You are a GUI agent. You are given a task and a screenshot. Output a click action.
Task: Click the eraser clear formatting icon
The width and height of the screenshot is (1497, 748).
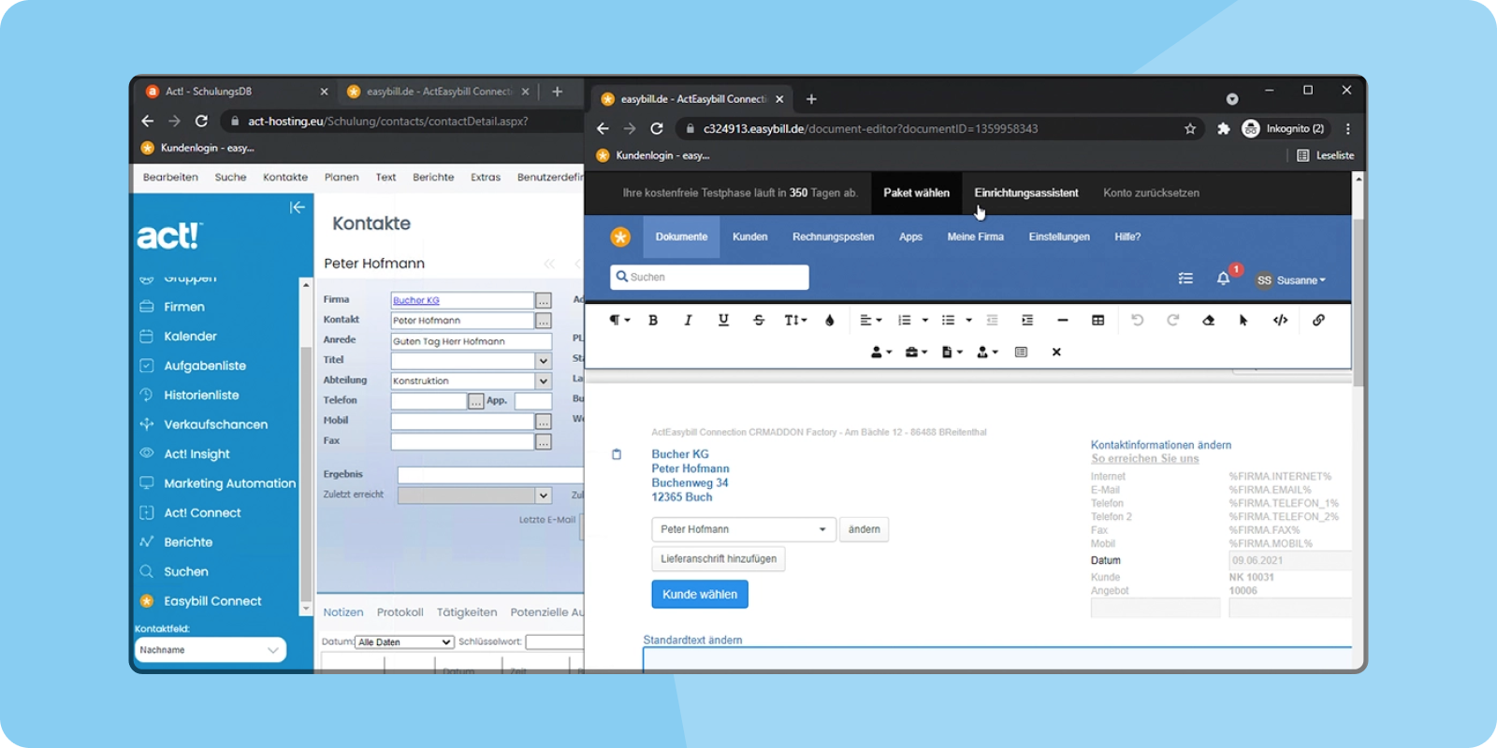click(x=1208, y=320)
